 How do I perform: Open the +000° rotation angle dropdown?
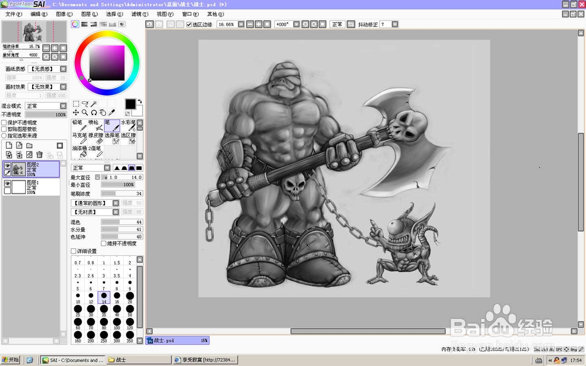pyautogui.click(x=297, y=24)
